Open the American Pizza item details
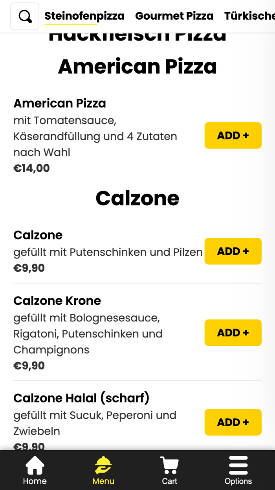 pyautogui.click(x=60, y=103)
